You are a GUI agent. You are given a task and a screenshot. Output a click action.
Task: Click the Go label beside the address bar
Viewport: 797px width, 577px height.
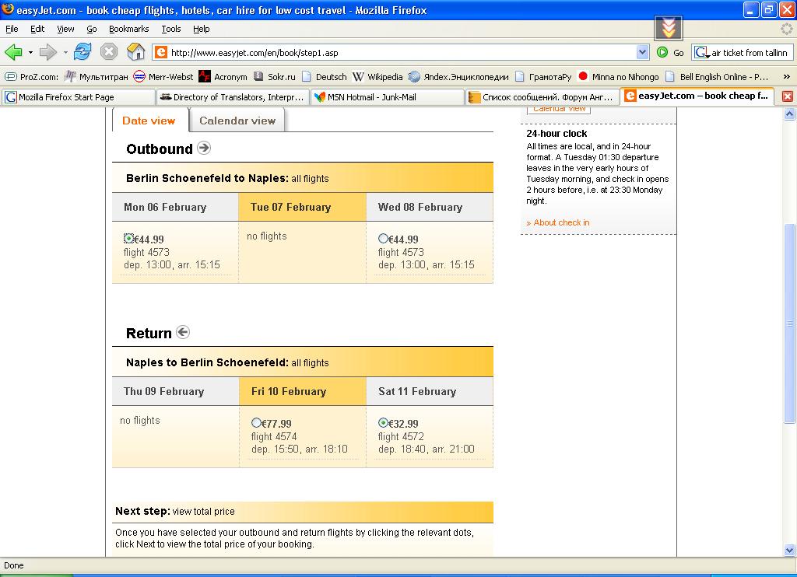coord(679,52)
